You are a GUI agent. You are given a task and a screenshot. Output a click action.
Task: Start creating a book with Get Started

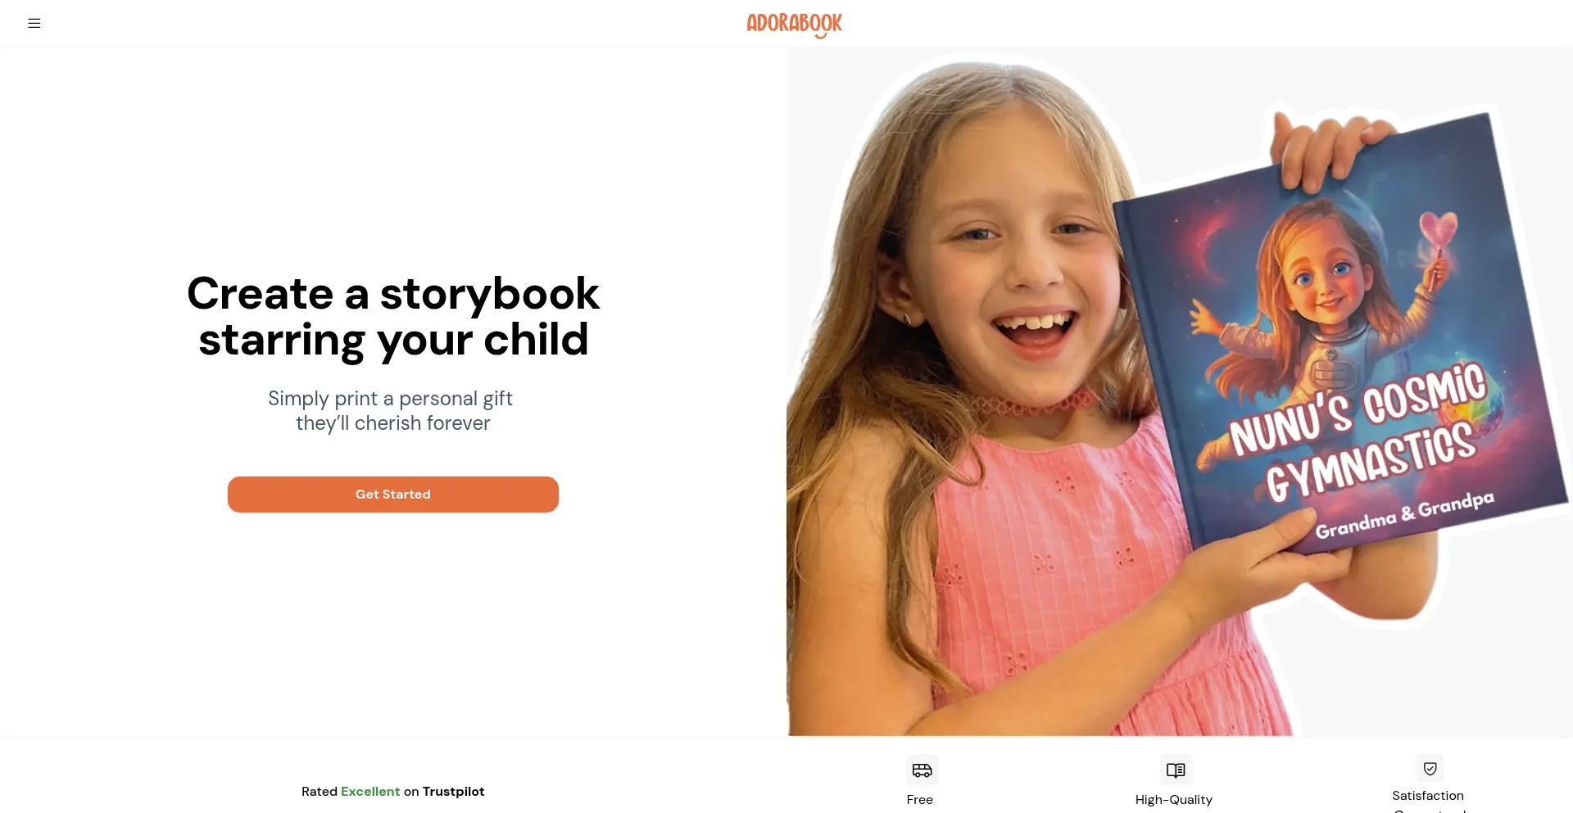(x=393, y=495)
